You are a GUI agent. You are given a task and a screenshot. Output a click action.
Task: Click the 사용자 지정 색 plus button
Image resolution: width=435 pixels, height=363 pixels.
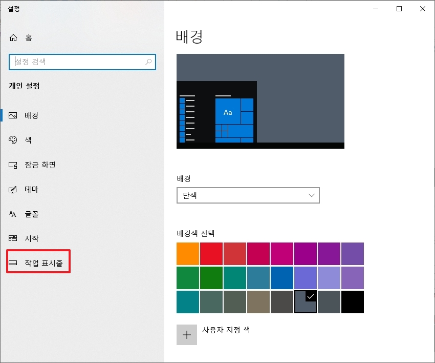coord(187,334)
